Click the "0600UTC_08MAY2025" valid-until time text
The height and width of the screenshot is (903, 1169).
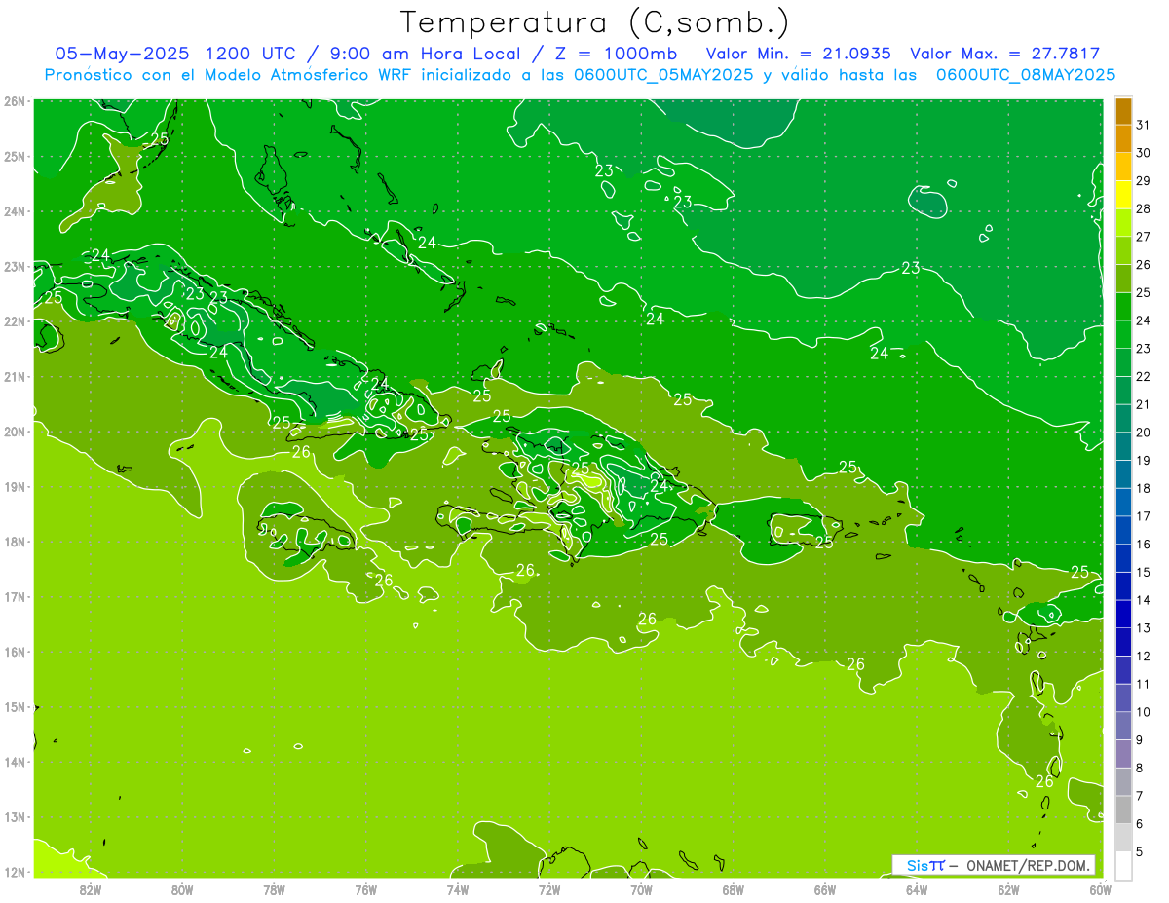[1026, 74]
